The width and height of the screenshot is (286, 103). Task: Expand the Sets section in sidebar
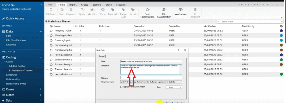tap(41, 101)
